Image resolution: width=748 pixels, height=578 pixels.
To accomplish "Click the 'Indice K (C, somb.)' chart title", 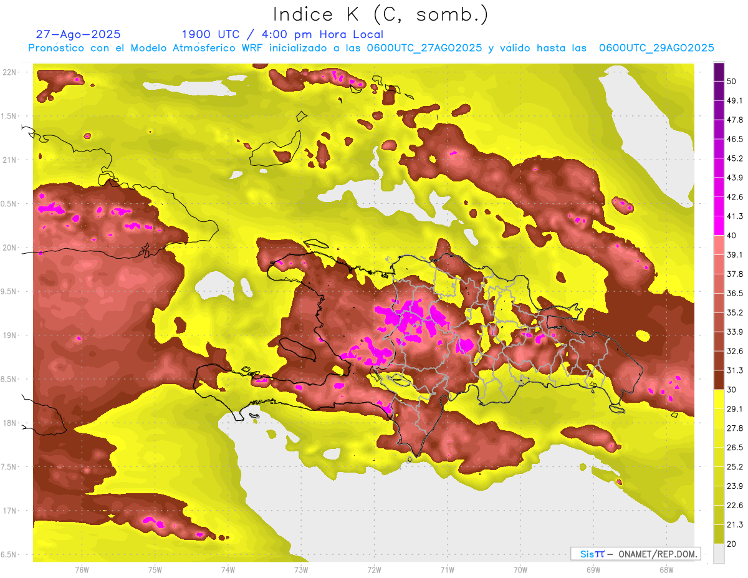I will pyautogui.click(x=380, y=14).
